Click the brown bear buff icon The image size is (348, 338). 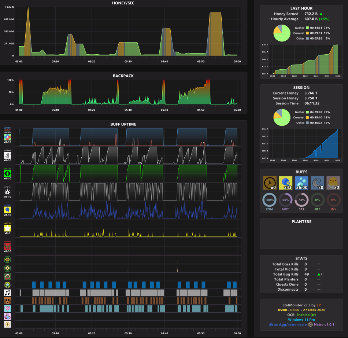7,301
